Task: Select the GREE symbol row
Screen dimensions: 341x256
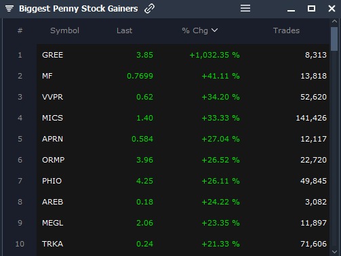Action: tap(183, 55)
